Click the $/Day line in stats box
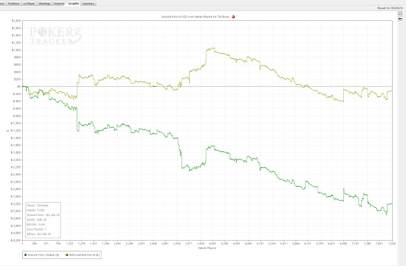This screenshot has height=266, width=406. pos(39,234)
